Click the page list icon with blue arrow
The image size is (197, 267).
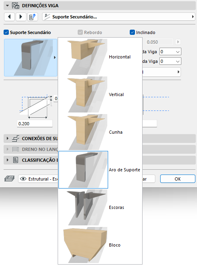pos(32,17)
